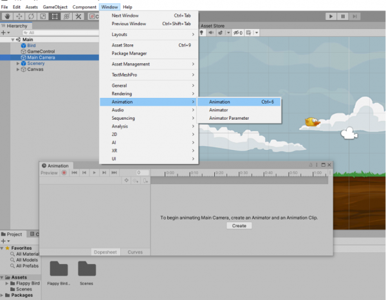Image resolution: width=386 pixels, height=300 pixels.
Task: Toggle scene audio with the speaker icon
Action: point(211,33)
